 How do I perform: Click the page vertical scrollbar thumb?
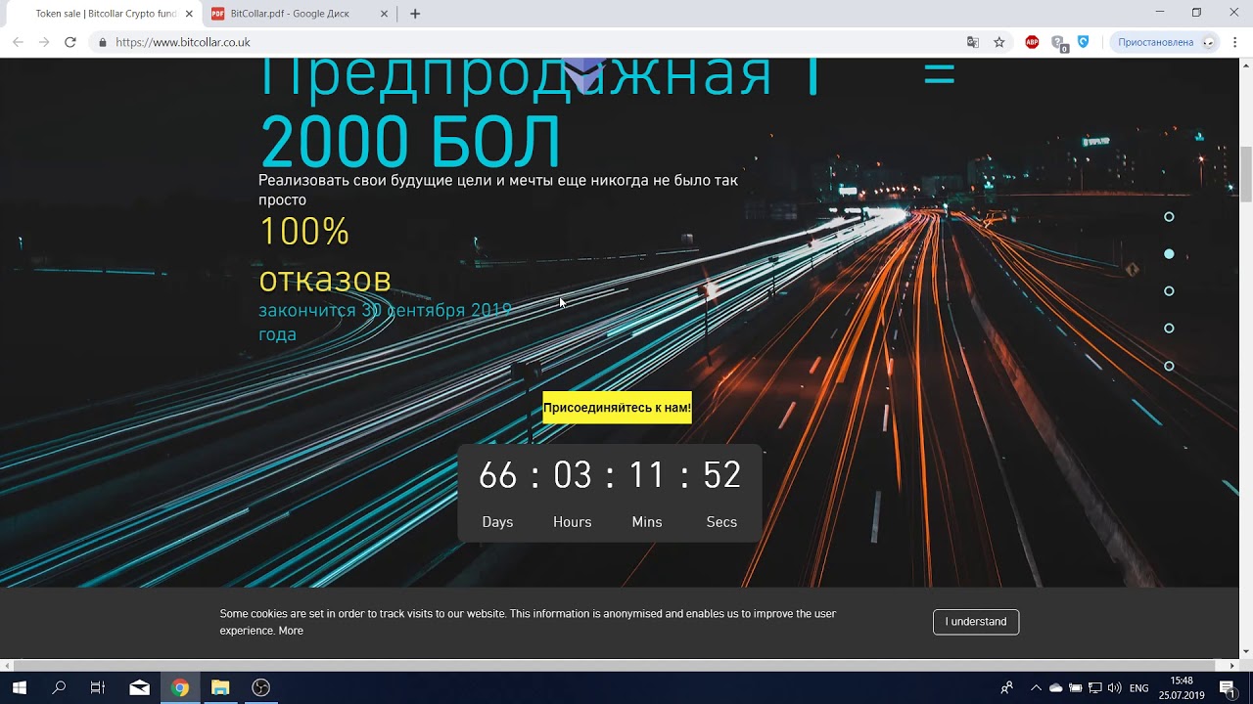tap(1245, 173)
